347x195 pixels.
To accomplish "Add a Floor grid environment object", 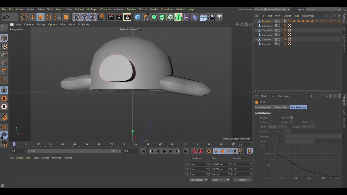I will 203,17.
